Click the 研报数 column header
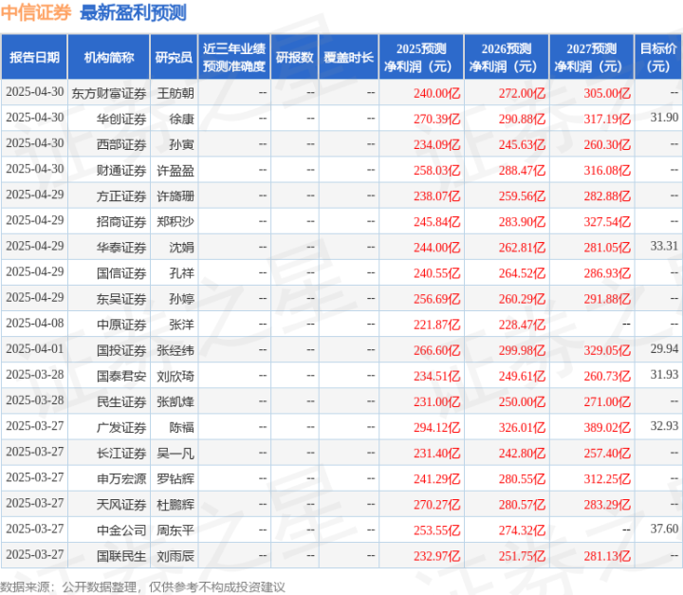The image size is (683, 595). coord(294,57)
